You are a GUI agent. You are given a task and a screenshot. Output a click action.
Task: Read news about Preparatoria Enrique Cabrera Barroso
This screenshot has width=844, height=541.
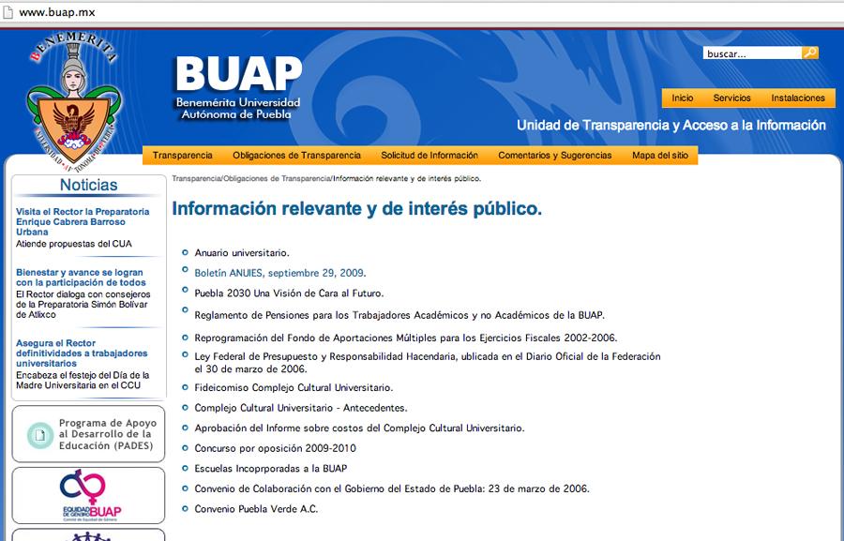click(83, 222)
